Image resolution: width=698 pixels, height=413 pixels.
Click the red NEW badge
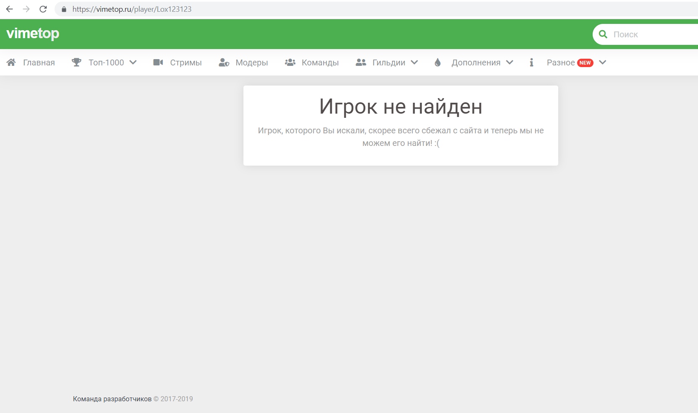(x=585, y=63)
